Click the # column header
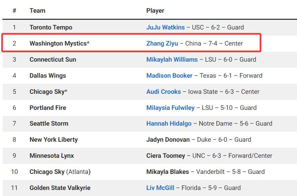 point(14,11)
